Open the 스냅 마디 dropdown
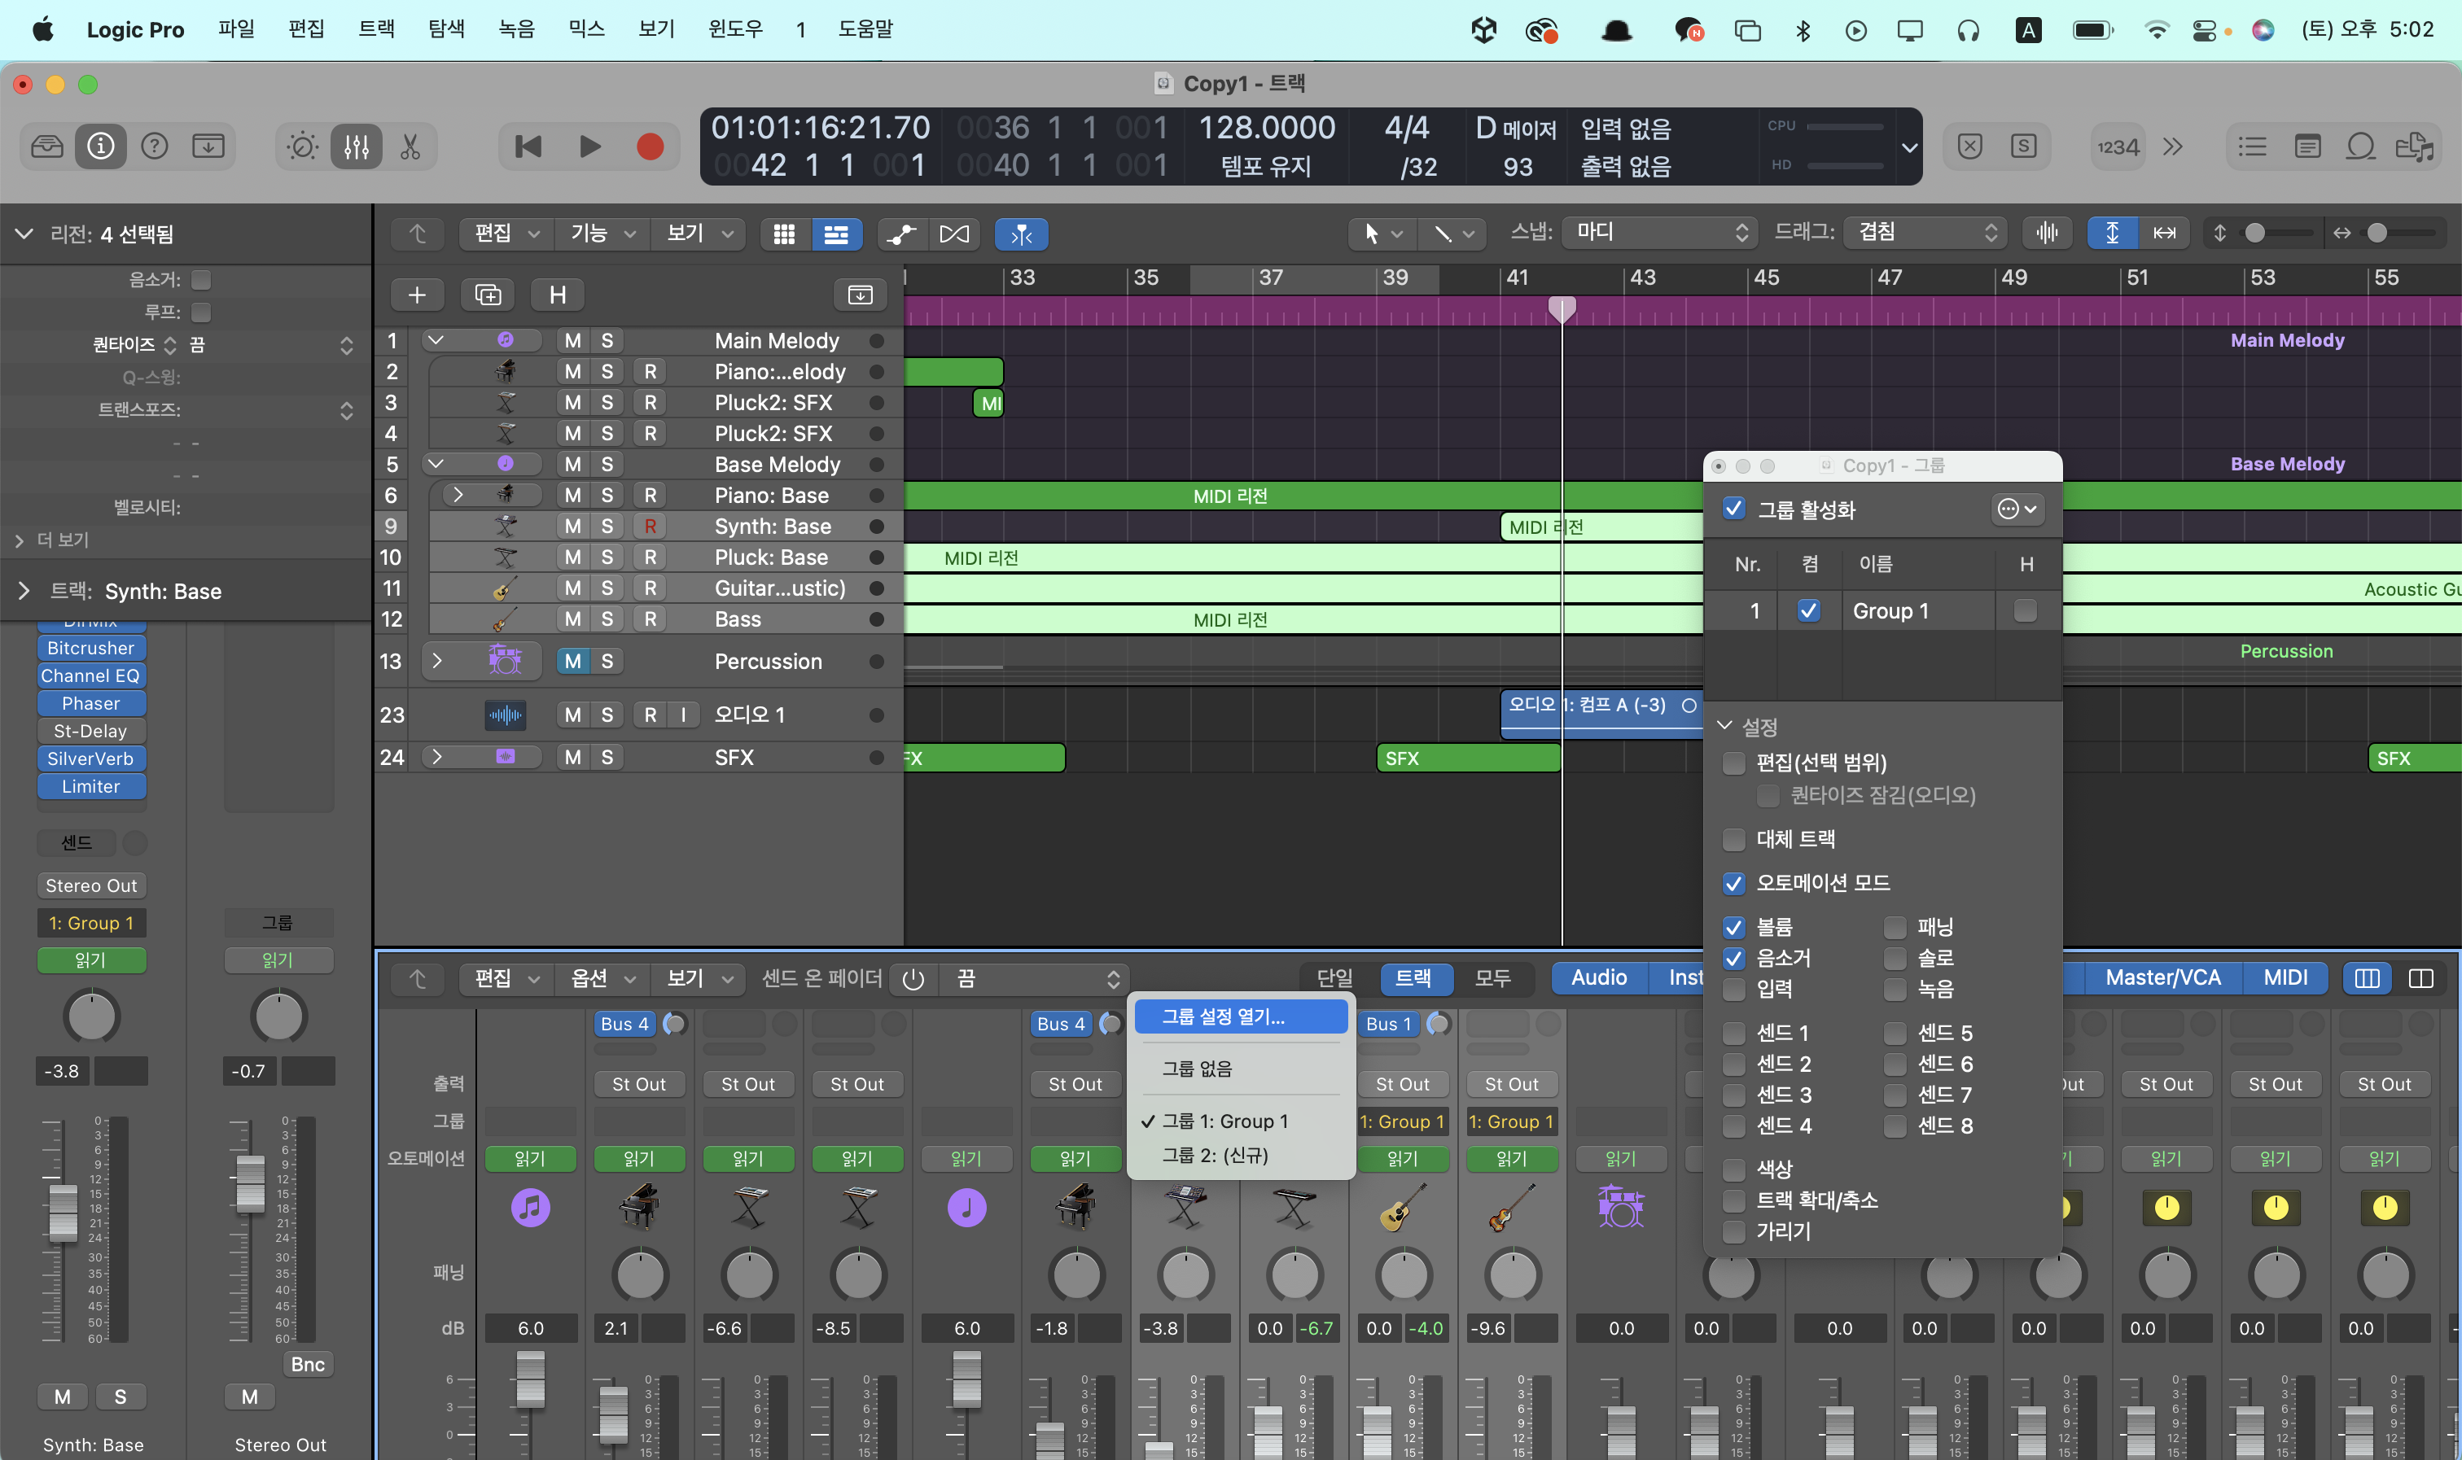 pyautogui.click(x=1661, y=232)
